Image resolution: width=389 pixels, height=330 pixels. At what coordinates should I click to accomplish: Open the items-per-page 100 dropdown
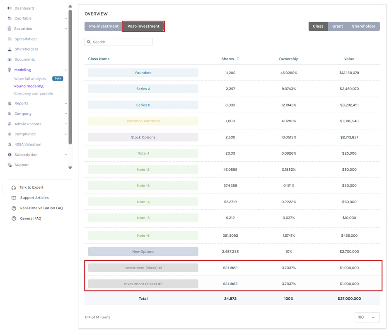[367, 317]
